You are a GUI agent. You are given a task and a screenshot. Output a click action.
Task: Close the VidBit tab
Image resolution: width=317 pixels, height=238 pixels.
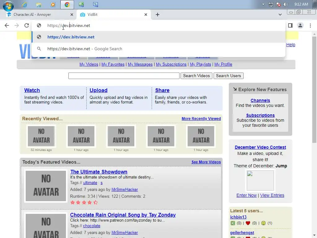(x=146, y=15)
